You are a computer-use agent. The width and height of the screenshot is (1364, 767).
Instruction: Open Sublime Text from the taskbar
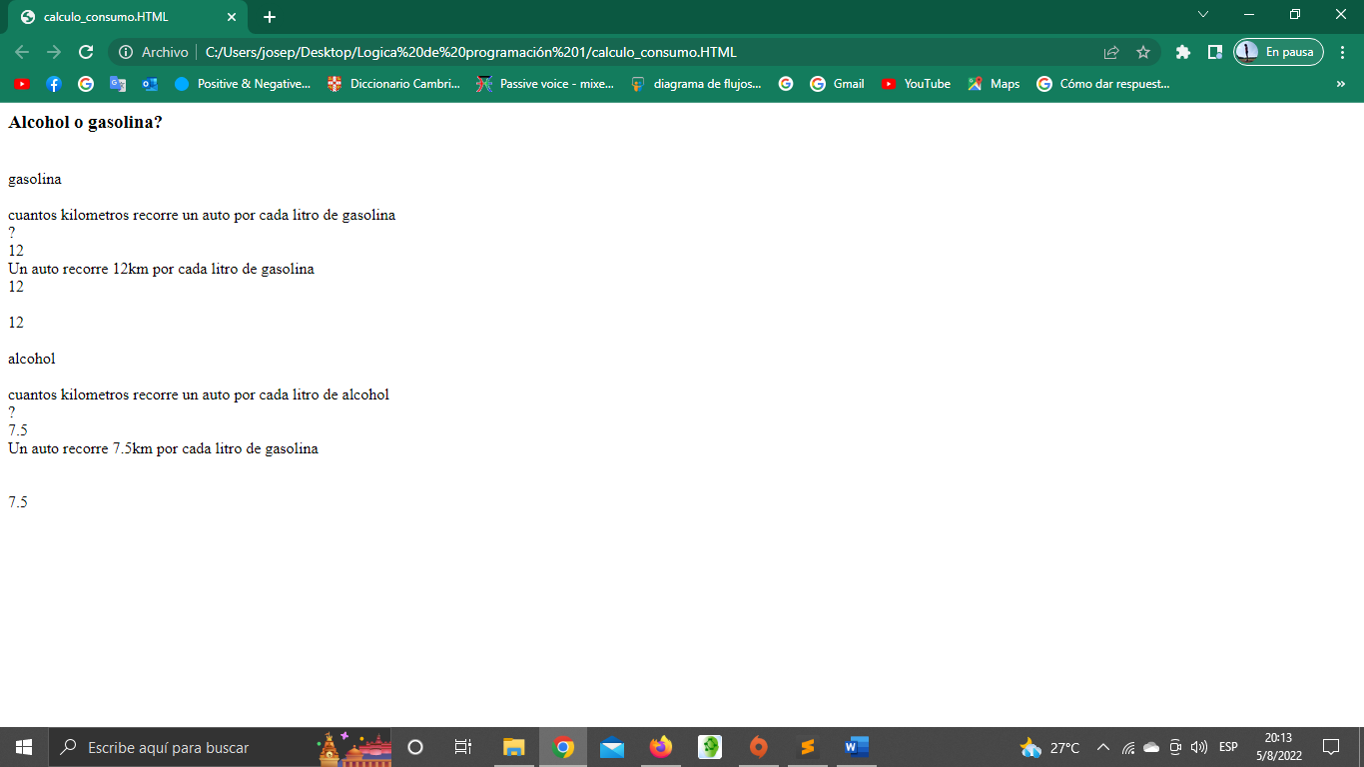[808, 747]
